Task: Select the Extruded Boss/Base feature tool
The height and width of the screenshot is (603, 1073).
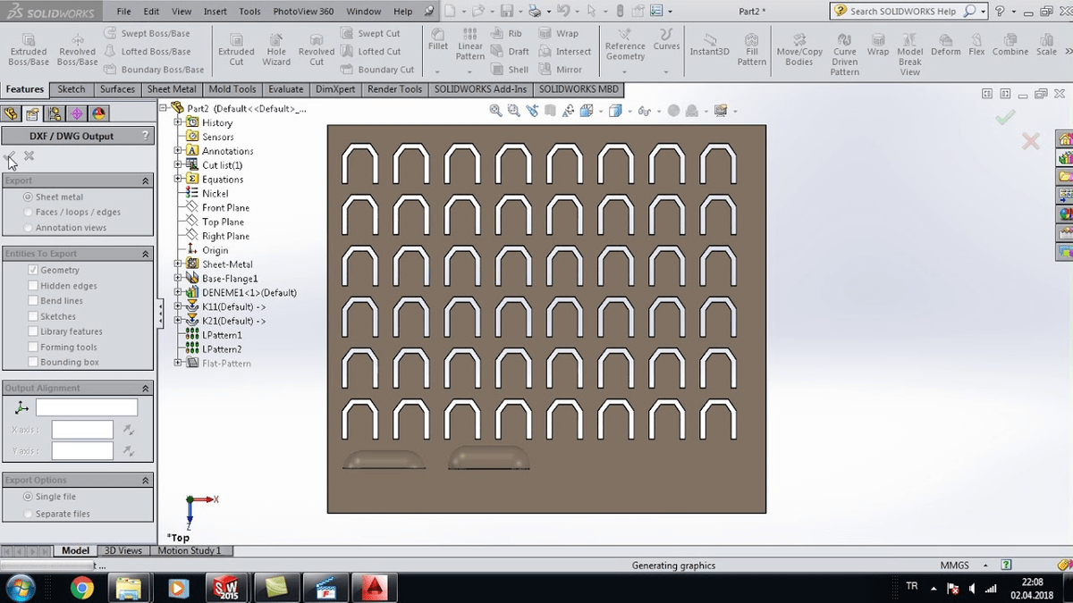Action: point(28,46)
